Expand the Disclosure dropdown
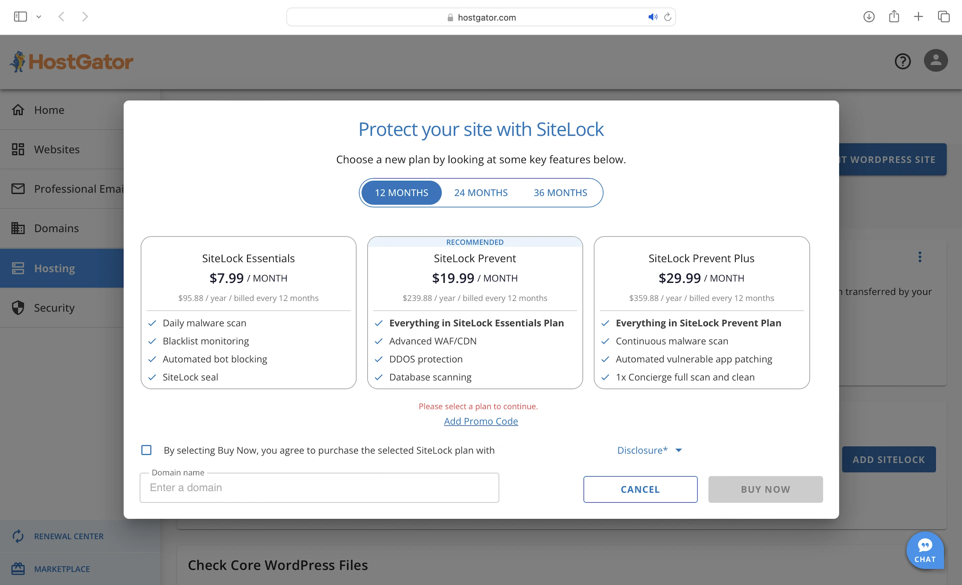This screenshot has width=962, height=585. [649, 450]
